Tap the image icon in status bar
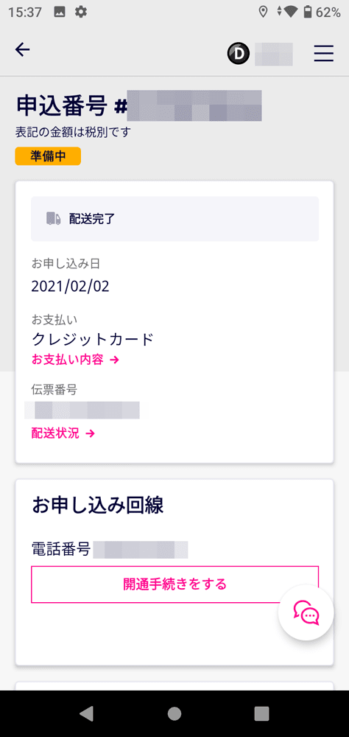 (60, 13)
